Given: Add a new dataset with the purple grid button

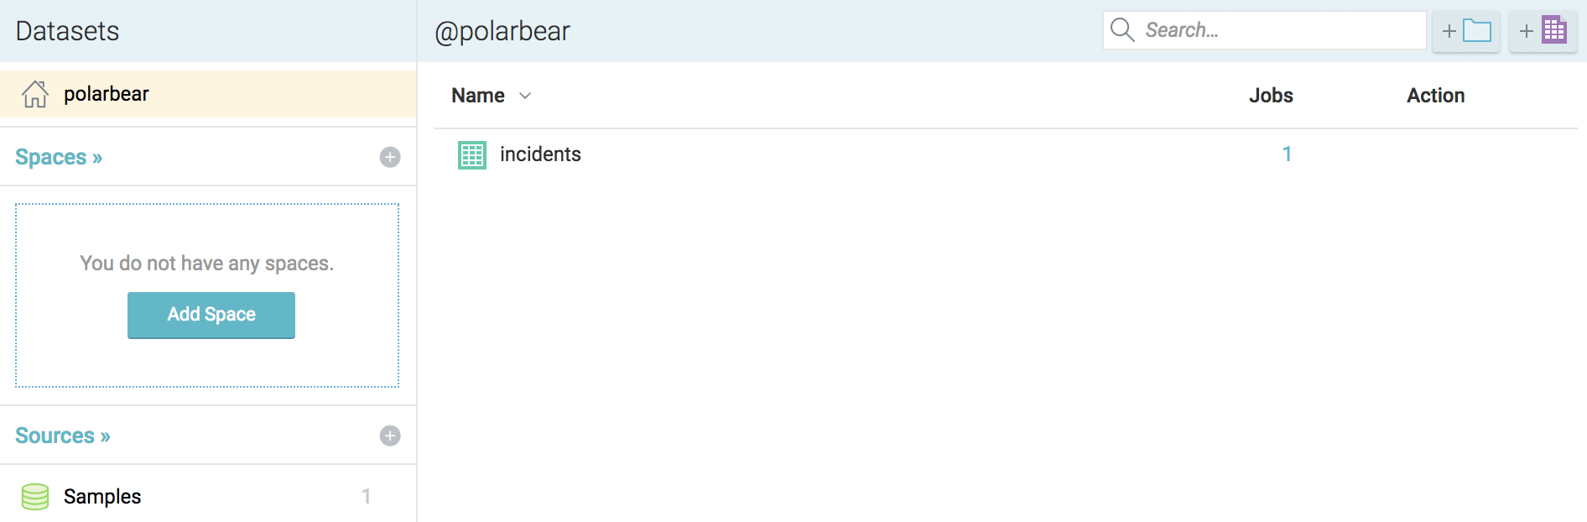Looking at the screenshot, I should pos(1543,31).
